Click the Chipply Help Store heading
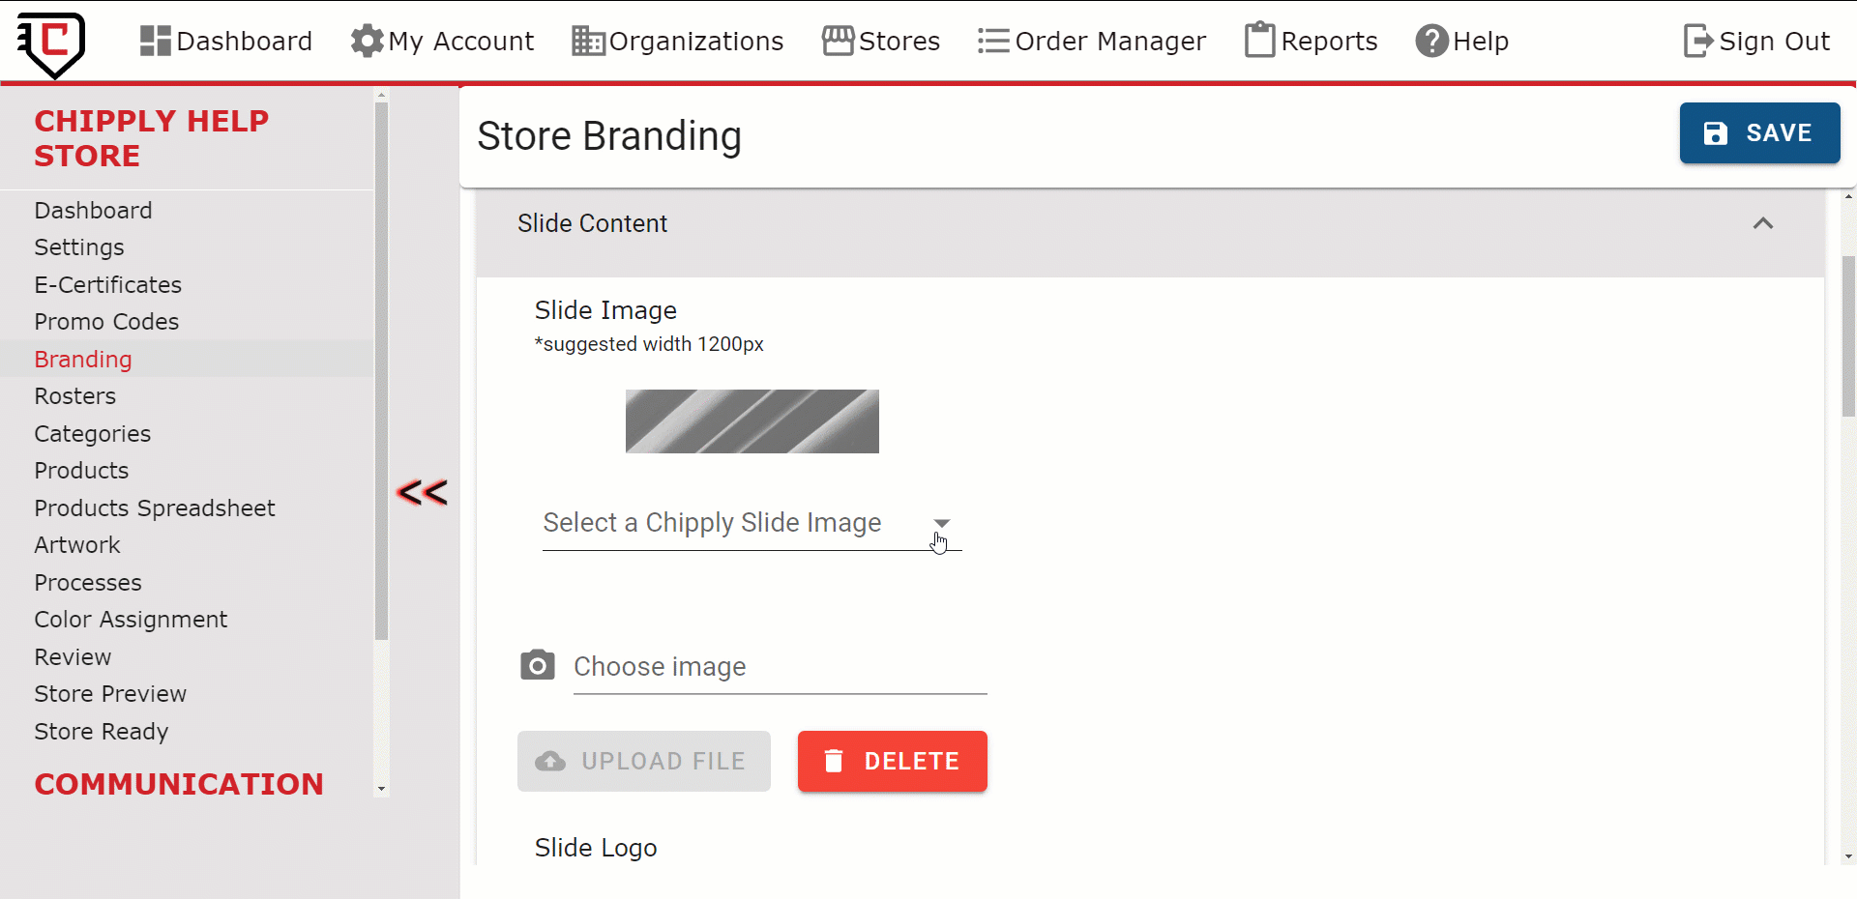Image resolution: width=1857 pixels, height=899 pixels. pyautogui.click(x=152, y=138)
